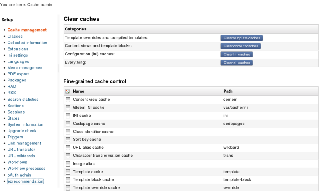This screenshot has height=191, width=322.
Task: Click the Clear Ini caches button
Action: (236, 55)
